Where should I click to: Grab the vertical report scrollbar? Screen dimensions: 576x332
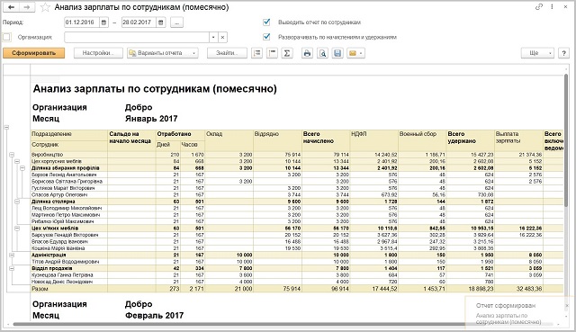567,139
